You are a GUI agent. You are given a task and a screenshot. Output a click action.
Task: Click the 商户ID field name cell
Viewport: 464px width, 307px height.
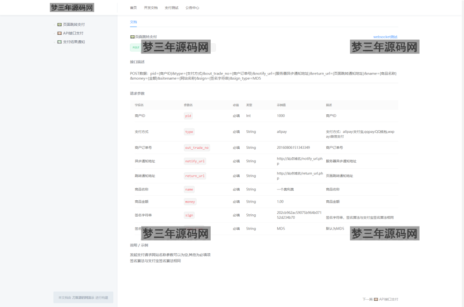(140, 116)
